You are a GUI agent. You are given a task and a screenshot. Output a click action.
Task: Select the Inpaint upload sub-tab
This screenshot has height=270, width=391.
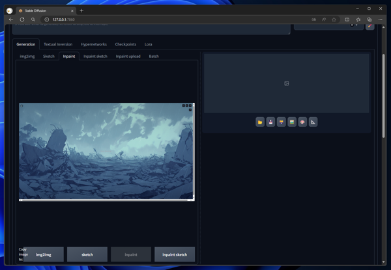pos(128,56)
